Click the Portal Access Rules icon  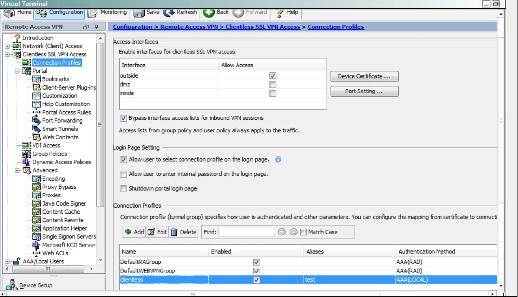pos(36,112)
